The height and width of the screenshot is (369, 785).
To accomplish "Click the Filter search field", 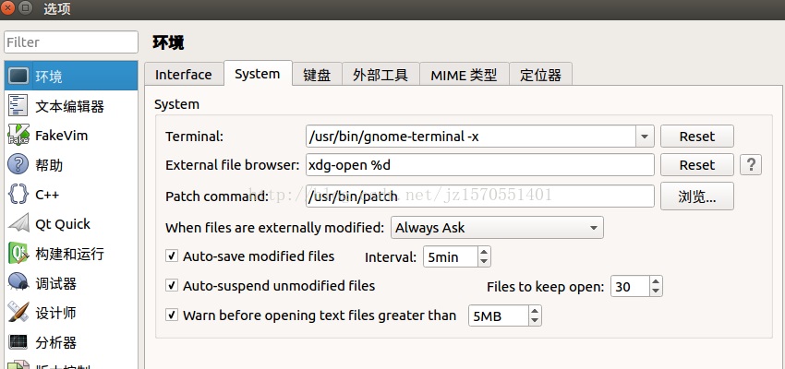I will click(x=70, y=42).
